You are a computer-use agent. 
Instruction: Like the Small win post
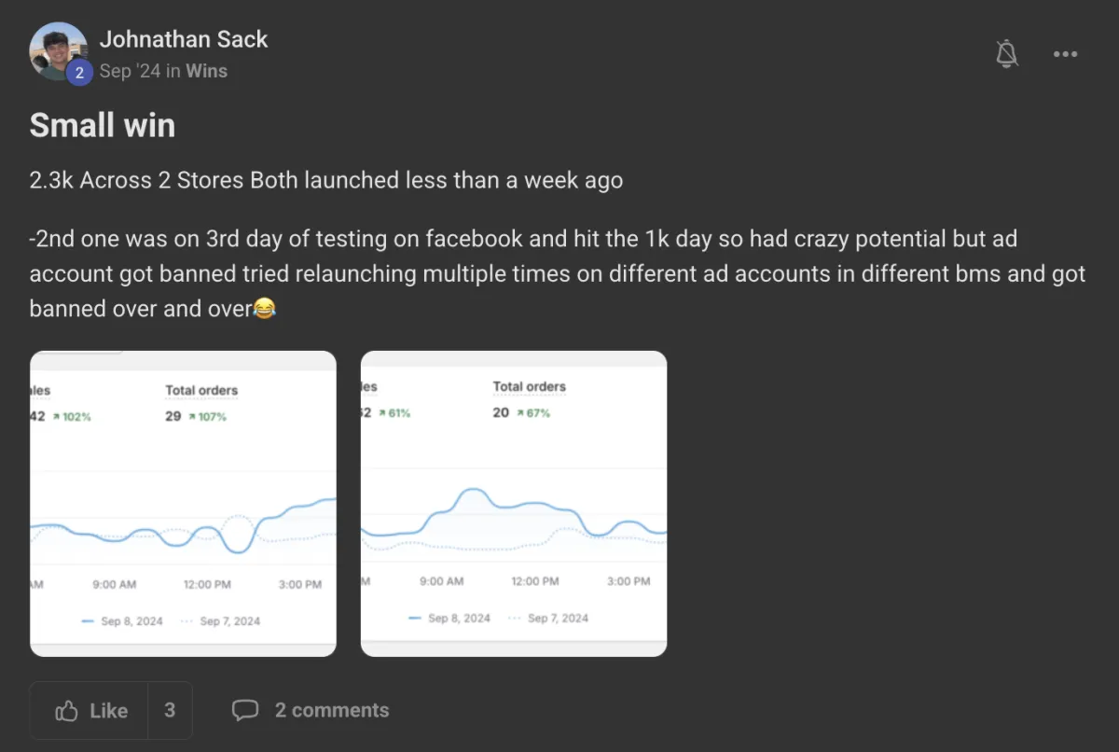90,710
